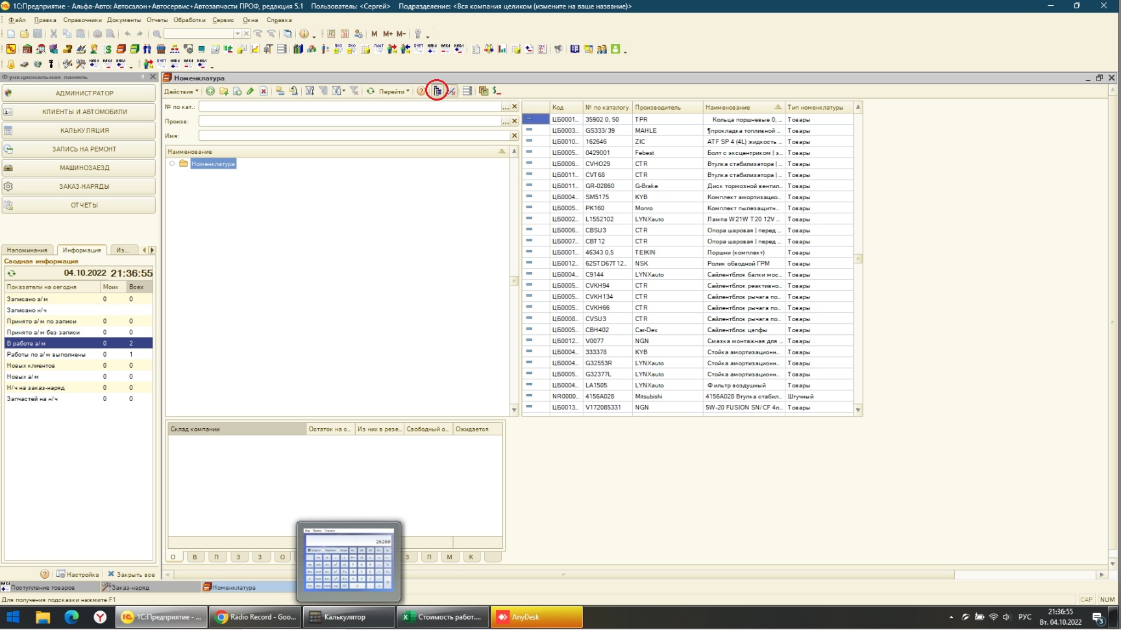Image resolution: width=1121 pixels, height=630 pixels.
Task: Open the КЛИЕНТЫ И АВТОМОБИЛИ panel button
Action: pyautogui.click(x=79, y=112)
